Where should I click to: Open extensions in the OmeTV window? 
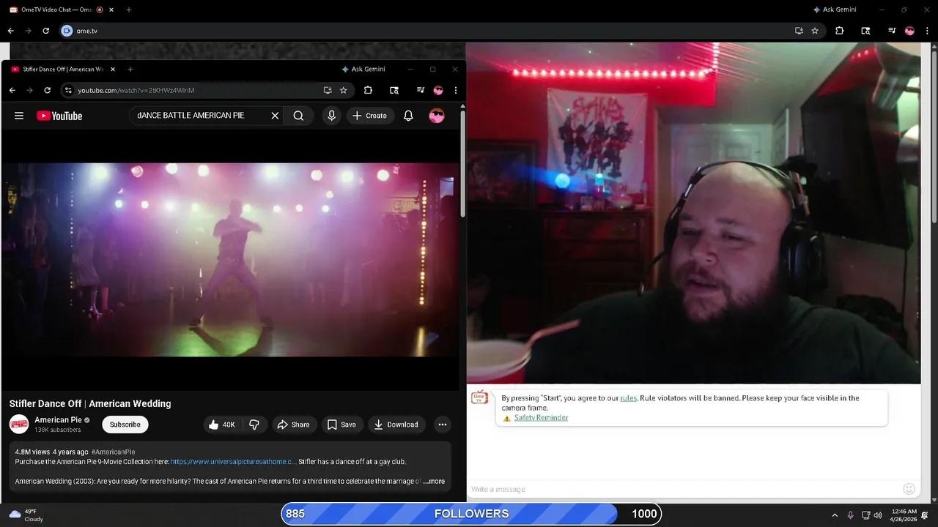point(840,31)
